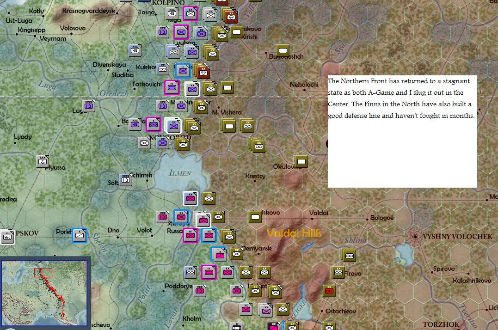Select the pink XXX HQ counter west of Staraya Russa

click(163, 217)
